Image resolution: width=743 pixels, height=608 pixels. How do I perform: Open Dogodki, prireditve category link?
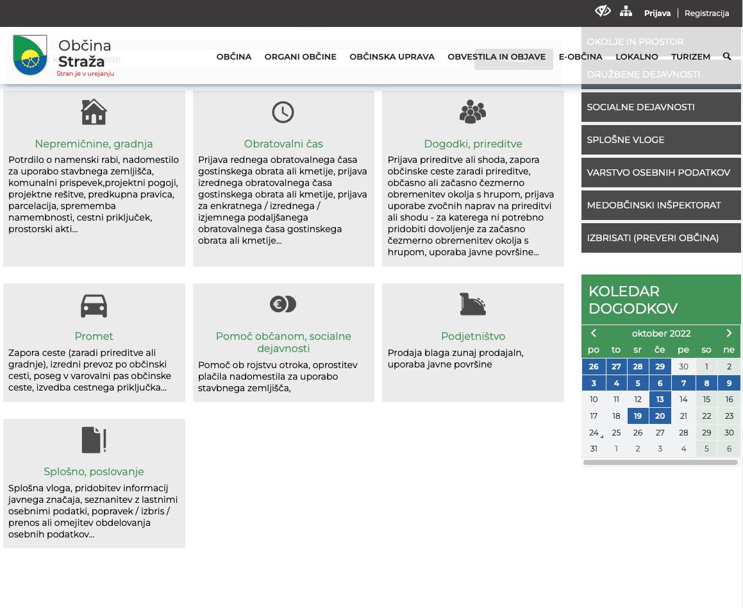coord(473,144)
